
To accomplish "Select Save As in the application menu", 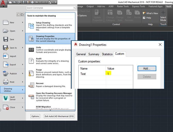I will click(x=12, y=48).
